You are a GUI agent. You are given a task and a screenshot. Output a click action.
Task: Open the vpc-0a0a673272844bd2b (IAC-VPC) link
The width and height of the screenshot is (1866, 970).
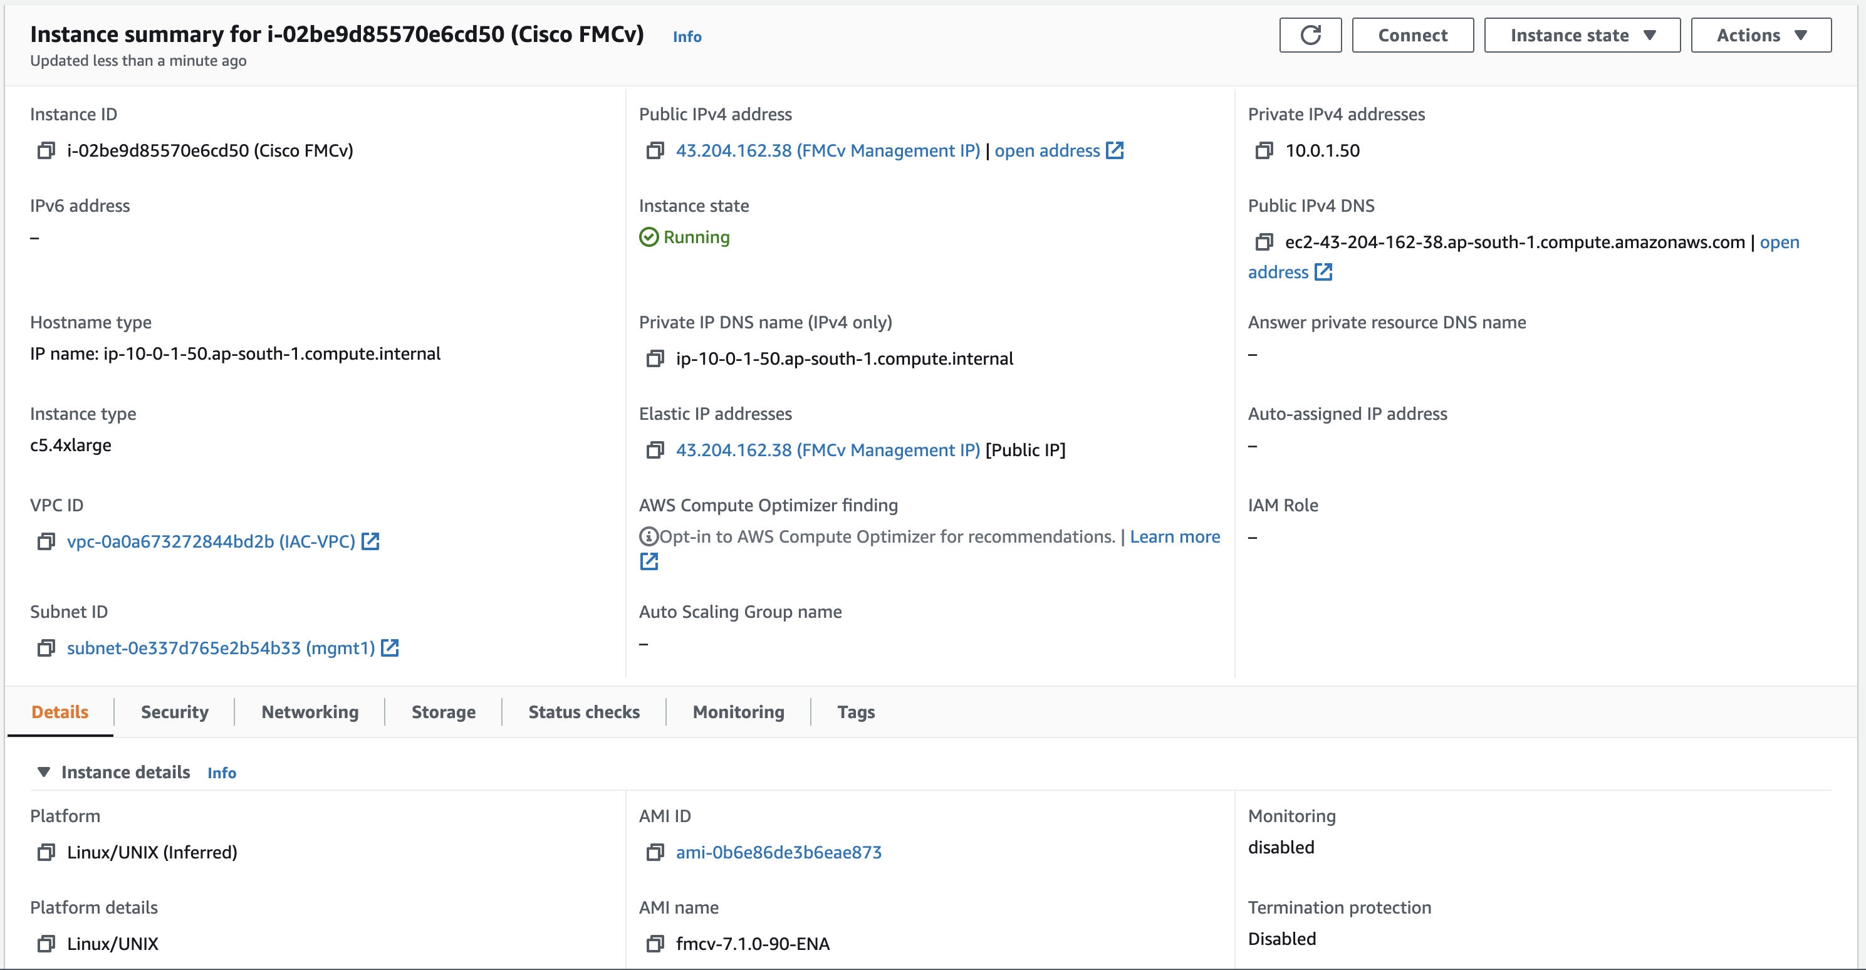click(211, 542)
